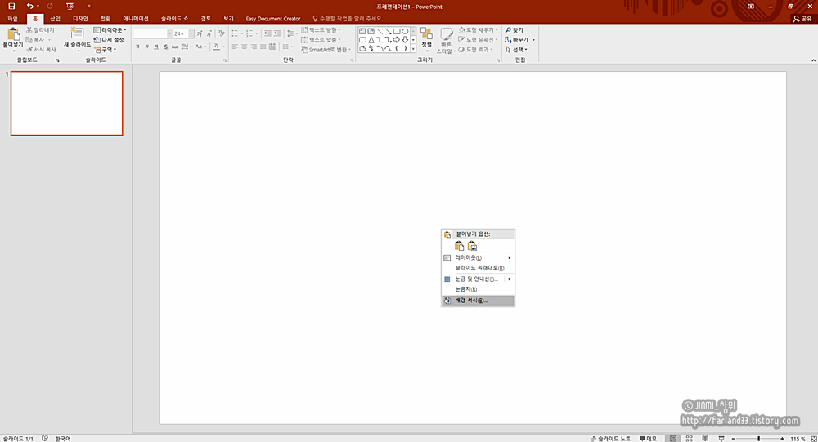Open Grid and Guides (눈금 및 안내선) menu item
Screen dimensions: 818x442
[x=478, y=279]
